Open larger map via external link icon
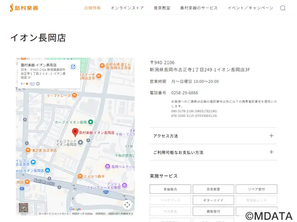This screenshot has width=297, height=222. coord(73,67)
